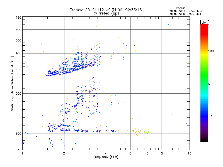Viewport: 223px width, 167px height.
Task: Click the y-axis tick label '750'
Action: click(18, 18)
